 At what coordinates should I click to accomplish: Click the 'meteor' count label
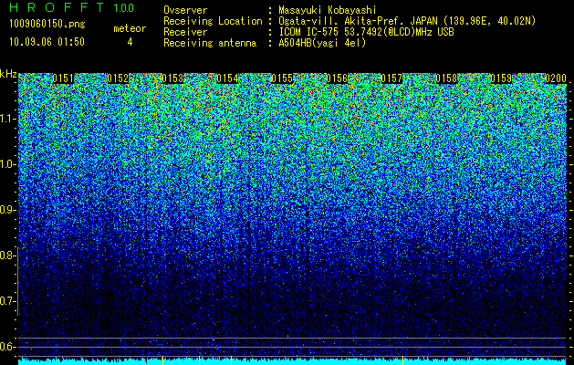pos(130,28)
